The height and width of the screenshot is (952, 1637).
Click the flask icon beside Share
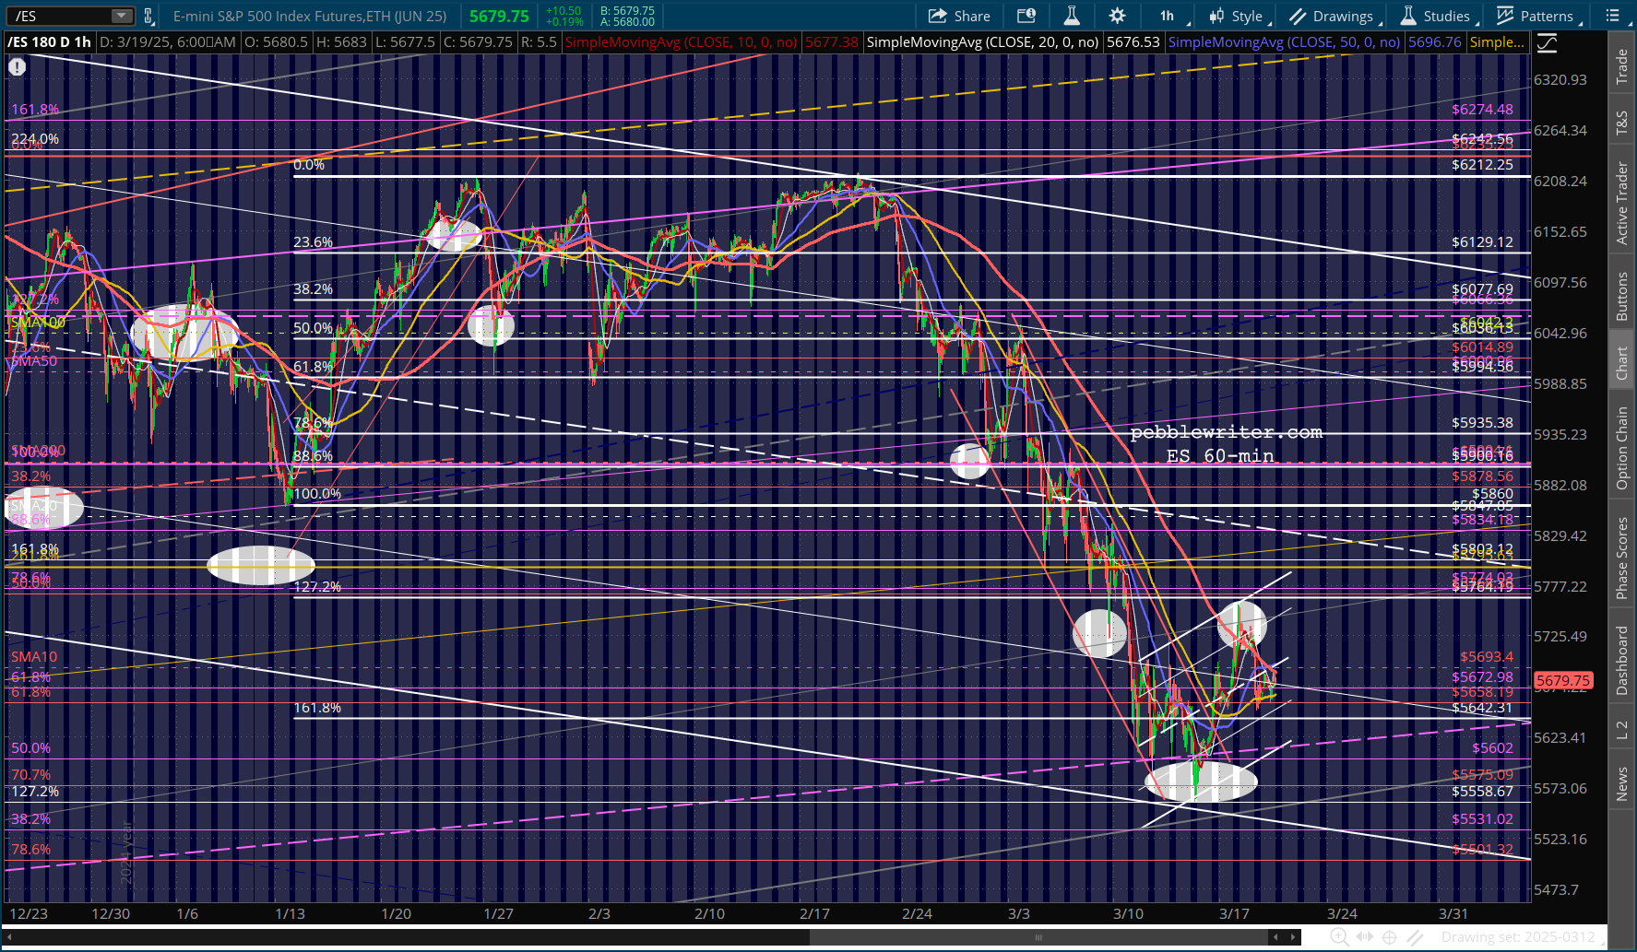[x=1072, y=16]
